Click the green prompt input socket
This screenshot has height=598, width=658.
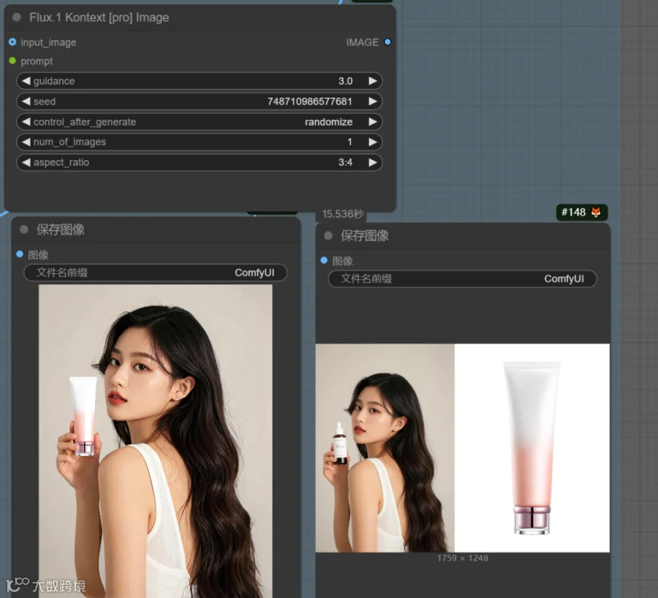pos(12,61)
